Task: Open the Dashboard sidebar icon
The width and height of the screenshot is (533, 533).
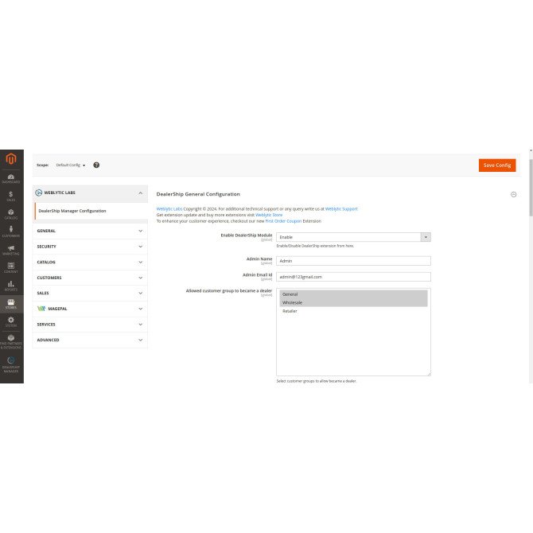Action: coord(11,179)
